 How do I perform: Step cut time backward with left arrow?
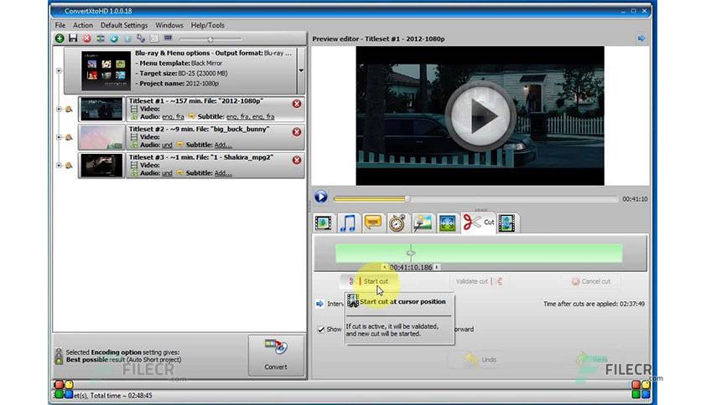pos(385,267)
